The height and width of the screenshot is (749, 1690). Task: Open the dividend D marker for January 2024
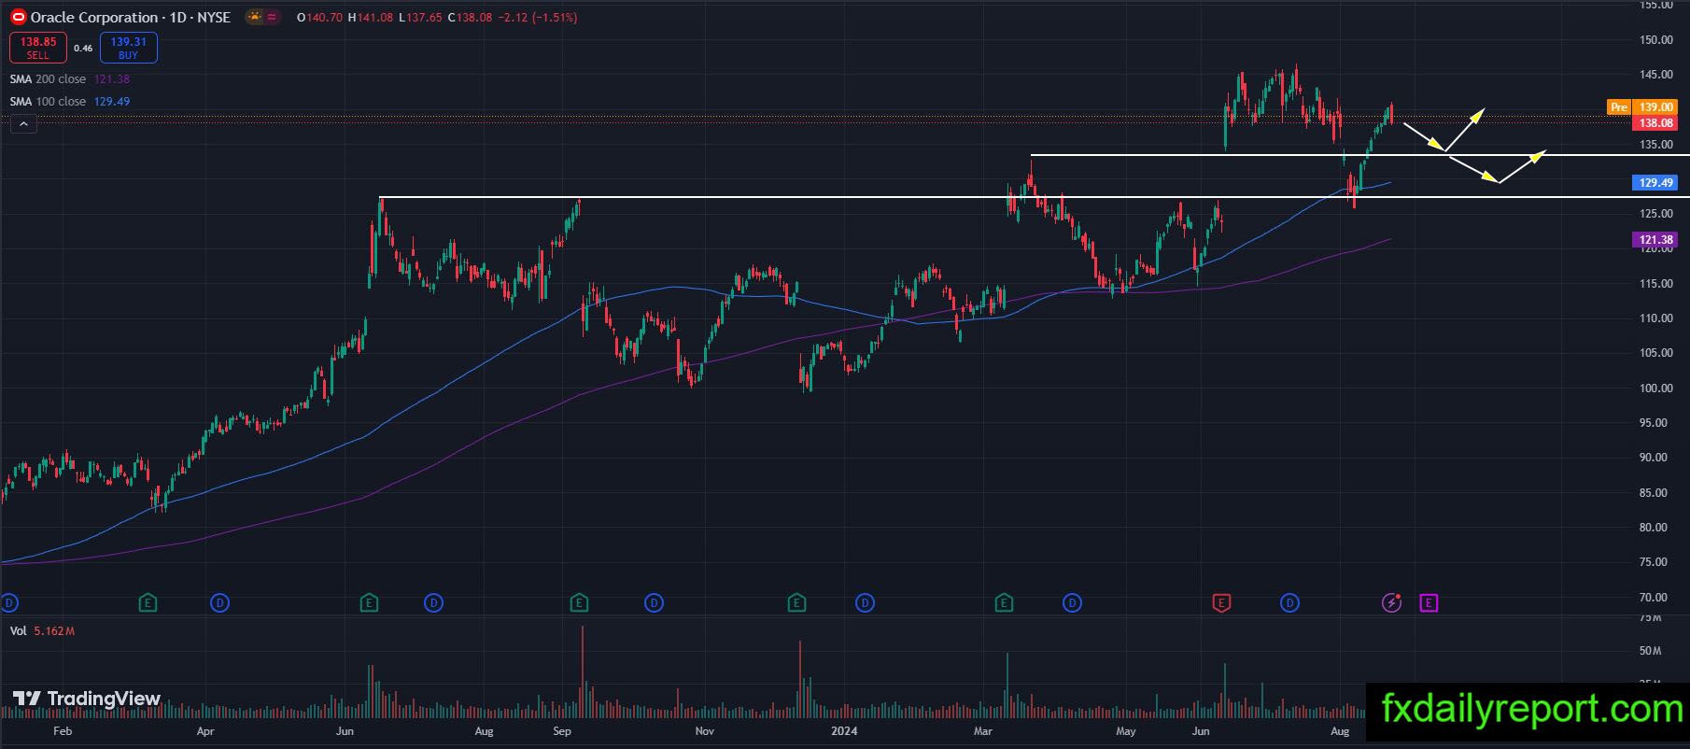click(x=866, y=603)
